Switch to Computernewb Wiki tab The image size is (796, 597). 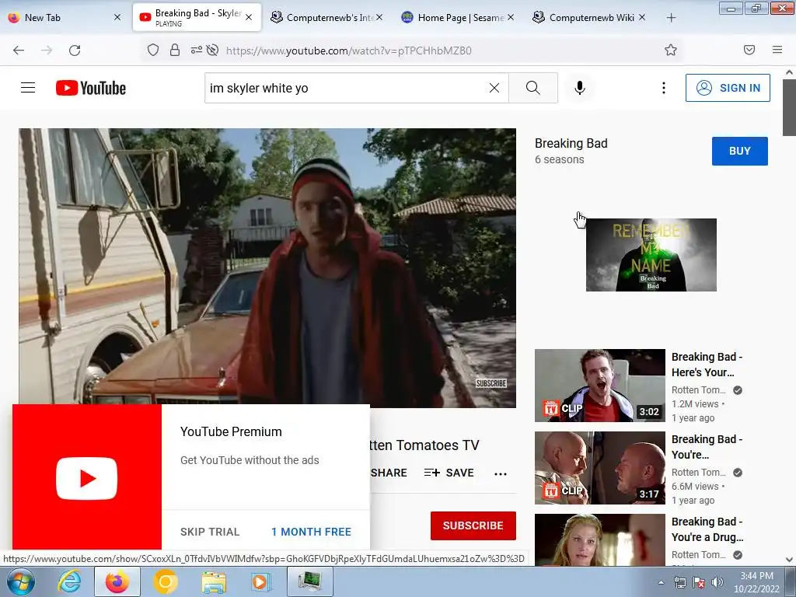click(589, 17)
